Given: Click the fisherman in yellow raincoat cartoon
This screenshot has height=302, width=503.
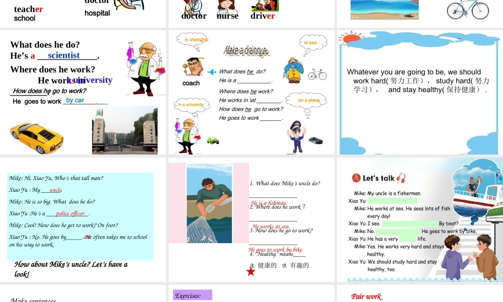Looking at the screenshot, I should (293, 70).
